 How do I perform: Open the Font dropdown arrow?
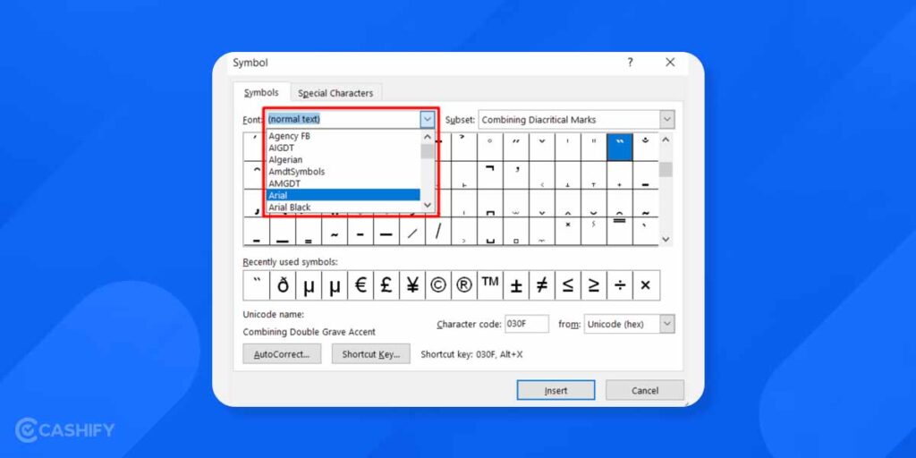point(427,119)
